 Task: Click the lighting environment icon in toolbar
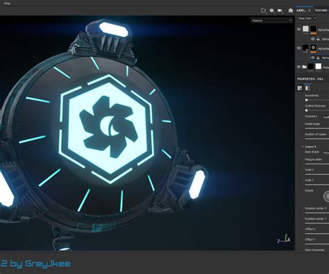pos(271,10)
